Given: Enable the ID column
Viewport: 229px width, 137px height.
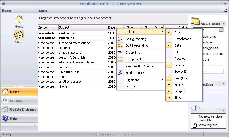Looking at the screenshot, I should [184, 52].
